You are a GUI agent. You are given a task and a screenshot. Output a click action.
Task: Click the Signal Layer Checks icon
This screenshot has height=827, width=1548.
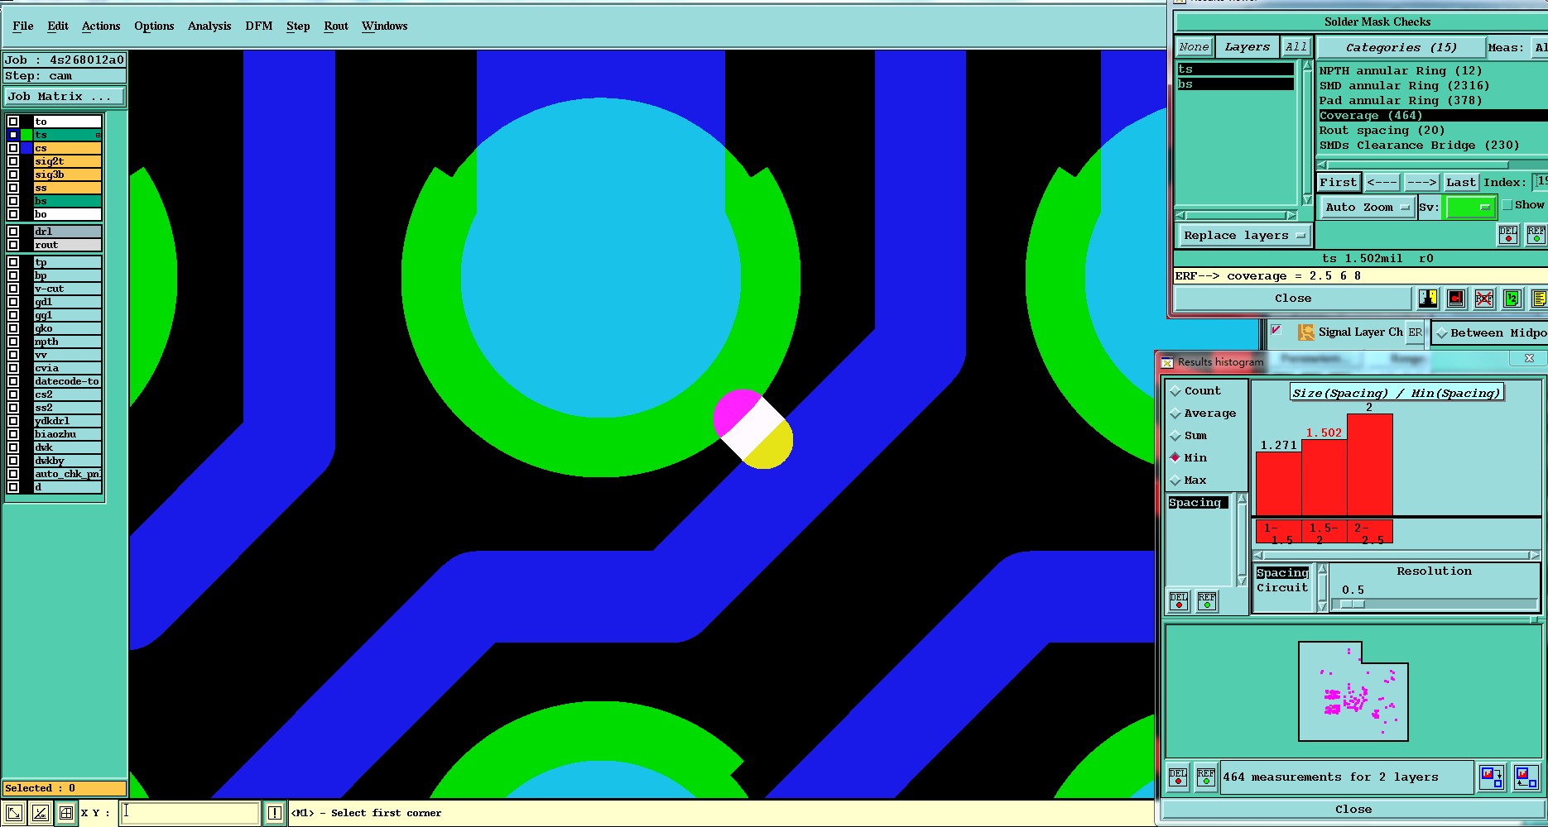pos(1306,332)
